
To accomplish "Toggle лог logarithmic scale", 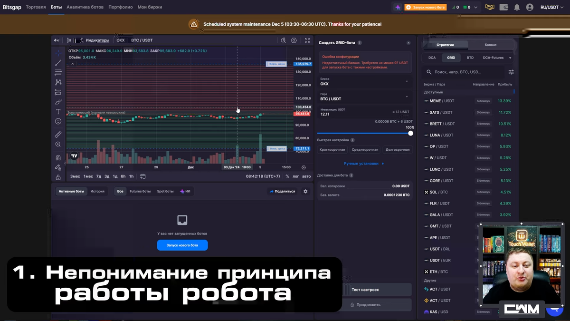I will tap(296, 176).
